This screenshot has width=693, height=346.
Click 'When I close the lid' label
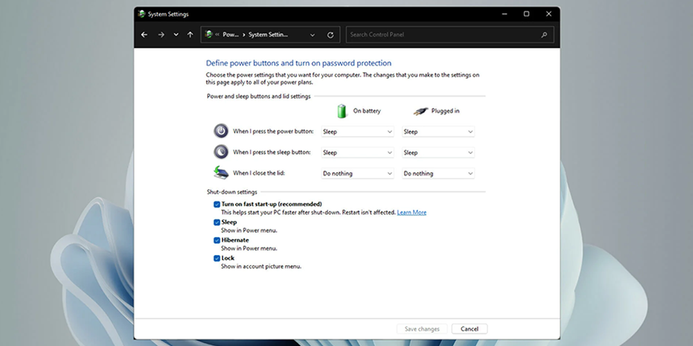pos(259,173)
